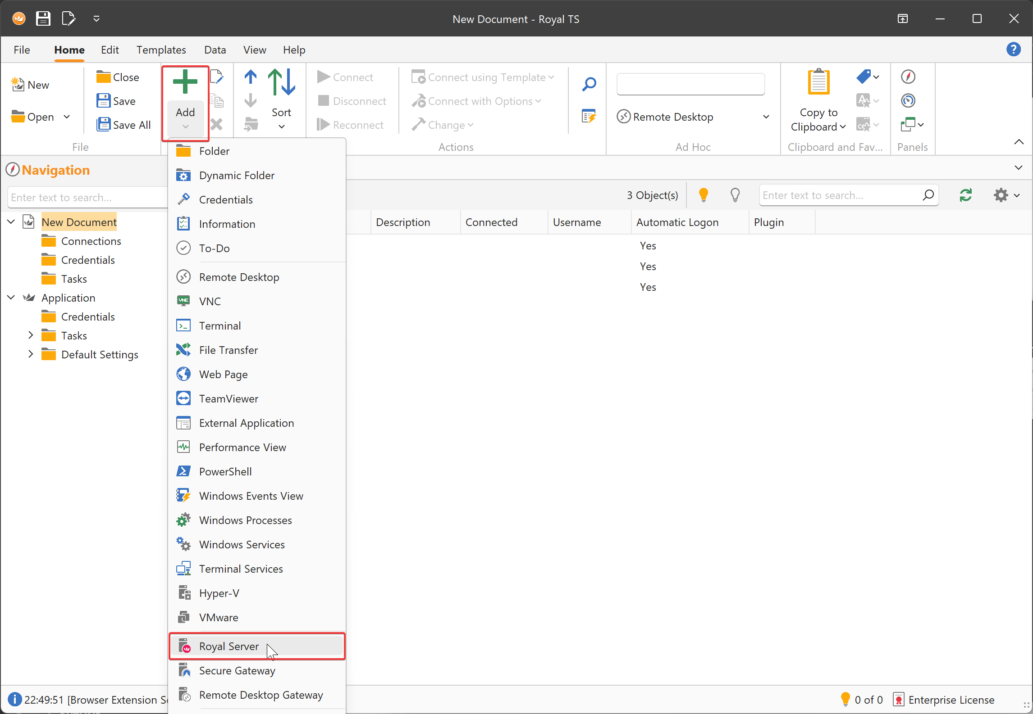The image size is (1033, 714).
Task: Click the Close document button
Action: click(x=118, y=77)
